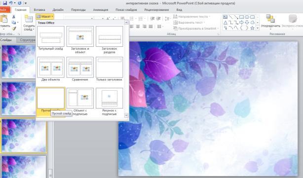Copy the selection with the Copy icon
303x178 pixels.
tap(13, 23)
